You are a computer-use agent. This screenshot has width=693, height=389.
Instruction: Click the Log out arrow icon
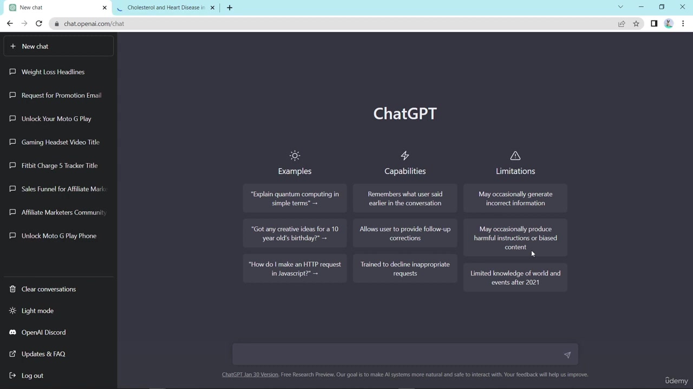[x=12, y=375]
